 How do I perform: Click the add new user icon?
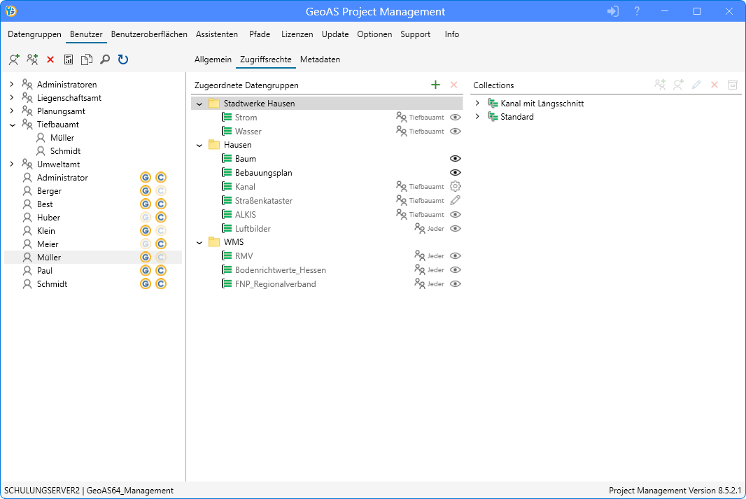point(14,60)
